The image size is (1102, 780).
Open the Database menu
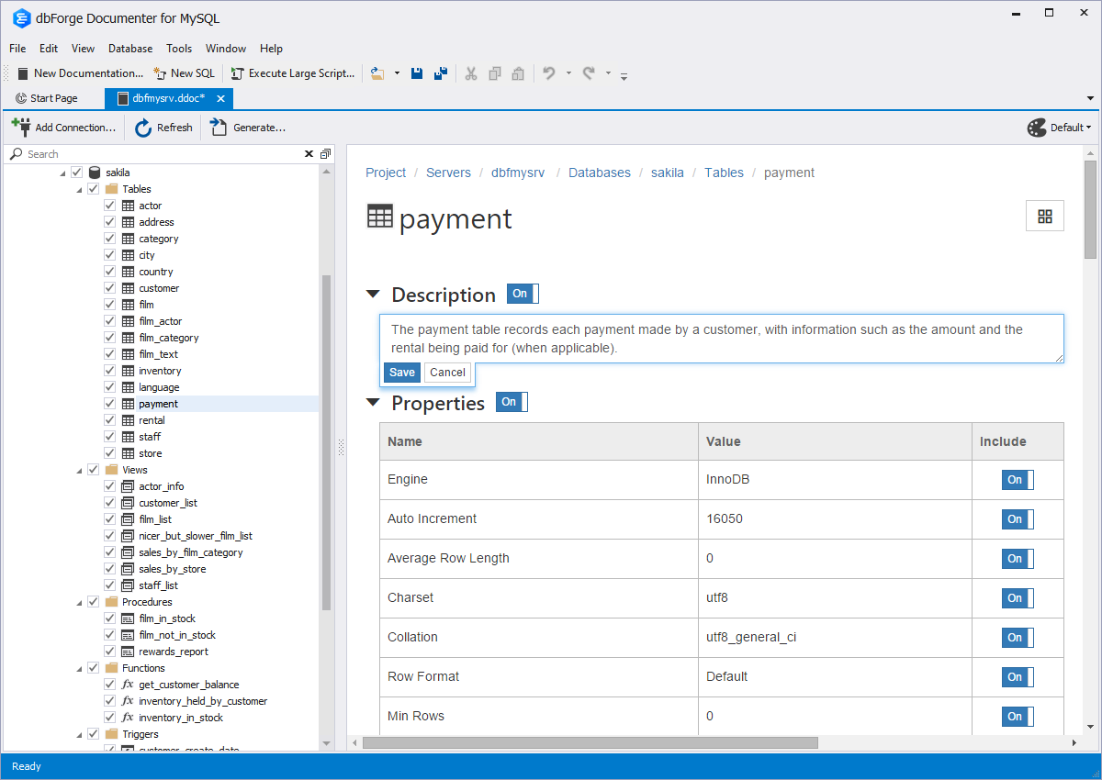pyautogui.click(x=130, y=49)
